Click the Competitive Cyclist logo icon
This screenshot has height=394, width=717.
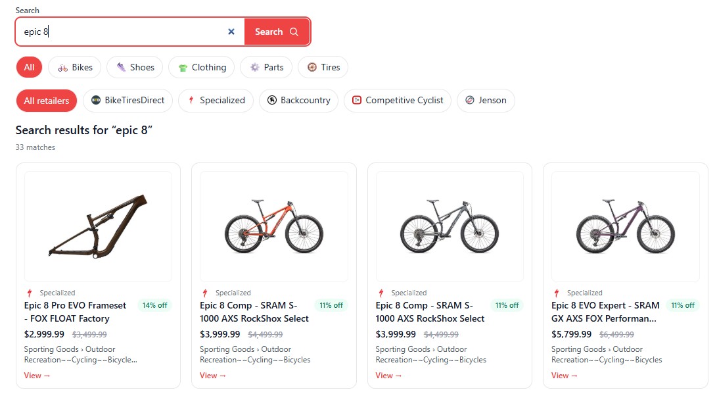357,101
